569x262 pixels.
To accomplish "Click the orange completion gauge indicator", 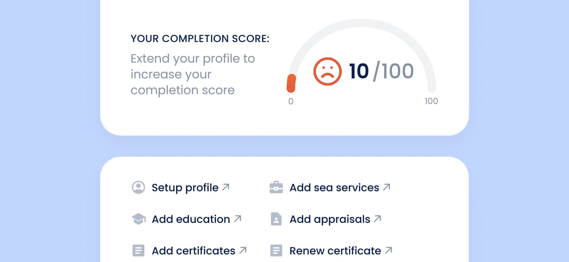I will point(291,83).
